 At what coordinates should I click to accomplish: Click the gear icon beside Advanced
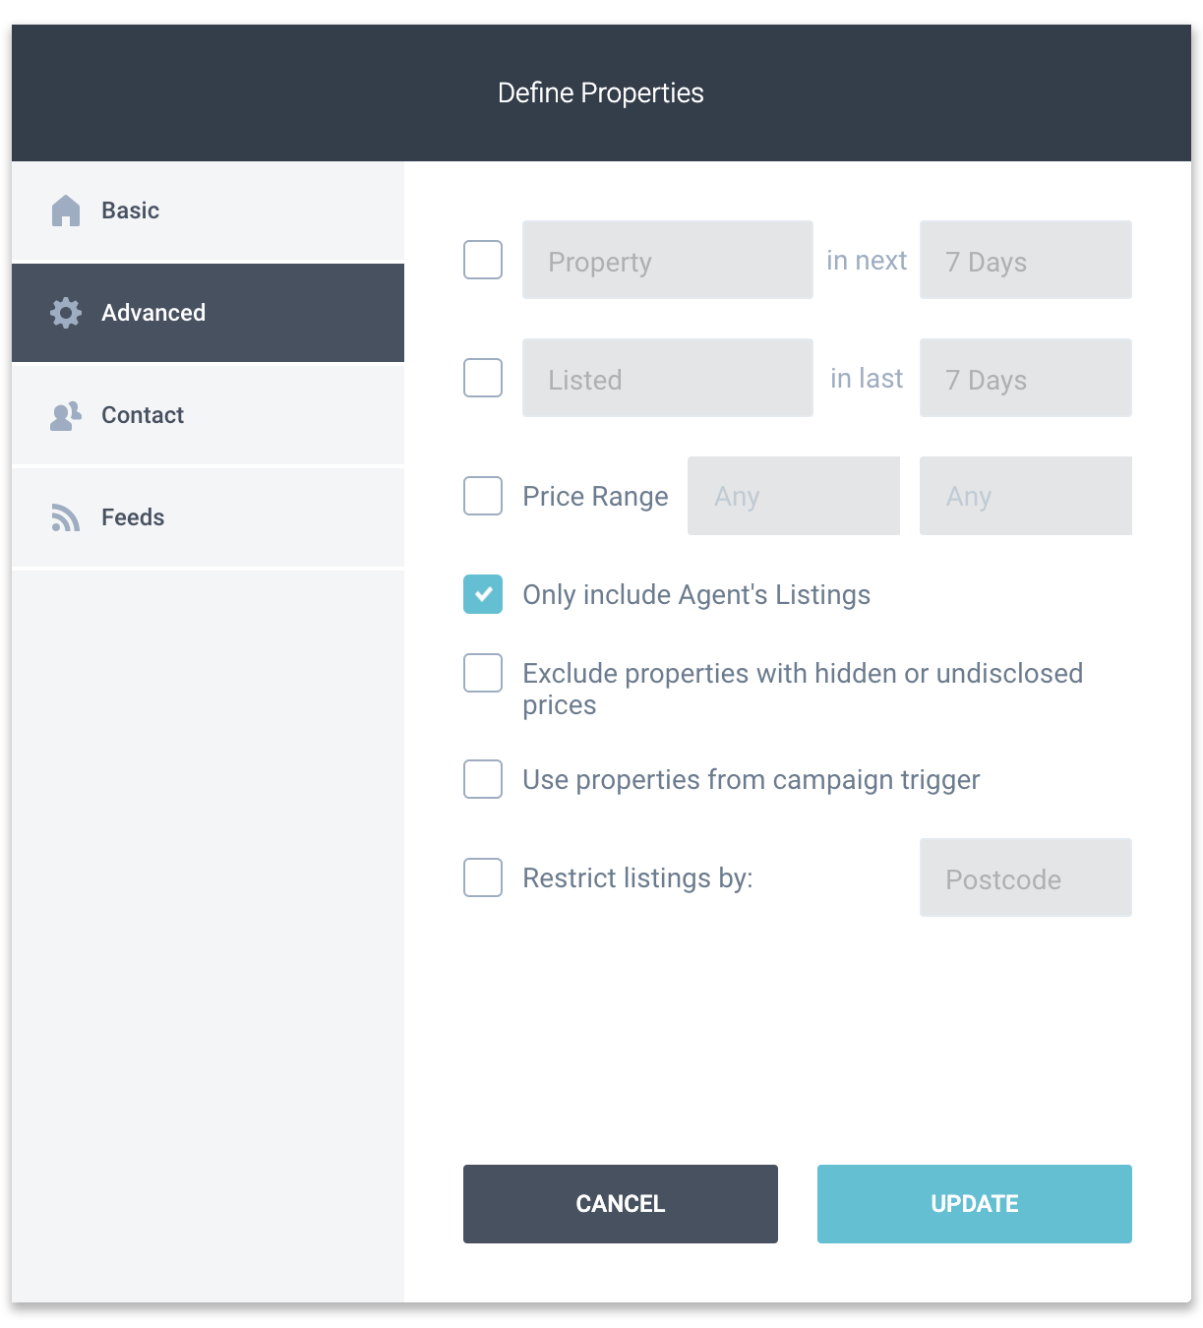[x=66, y=313]
